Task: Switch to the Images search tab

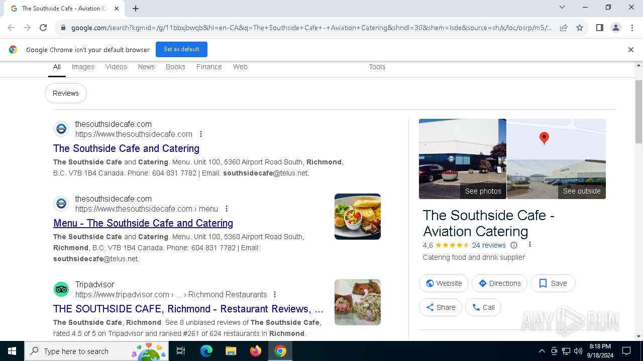Action: 83,67
